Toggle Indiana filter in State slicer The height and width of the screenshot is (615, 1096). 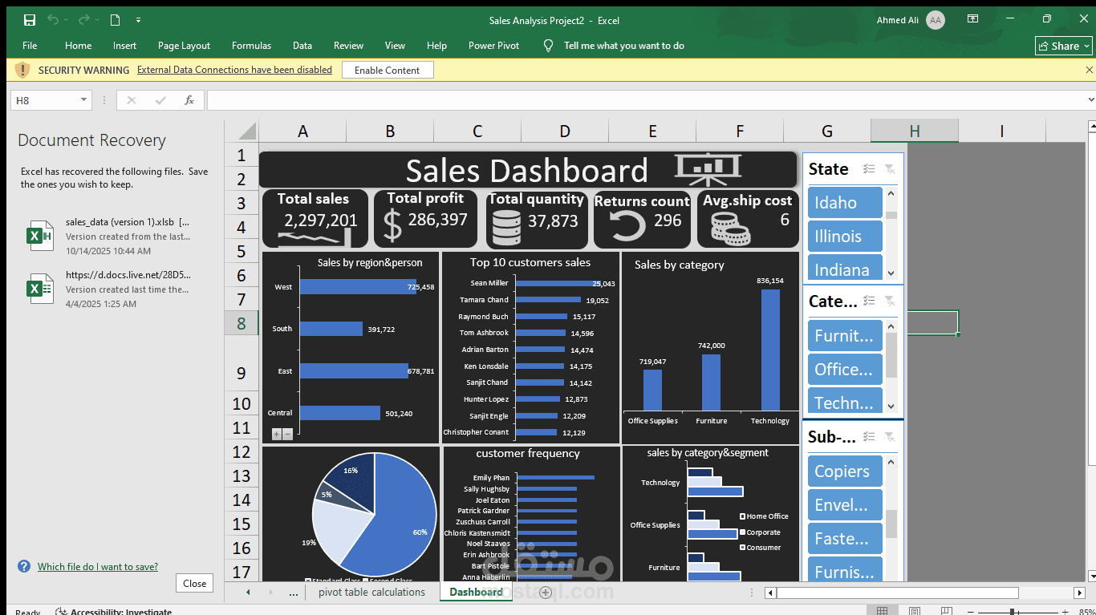(x=845, y=268)
